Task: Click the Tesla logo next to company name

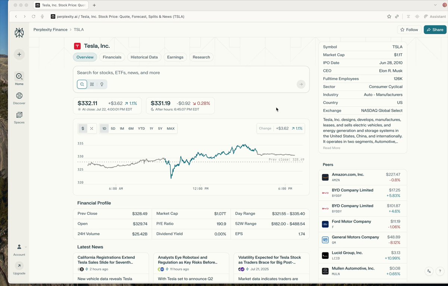Action: [x=77, y=46]
